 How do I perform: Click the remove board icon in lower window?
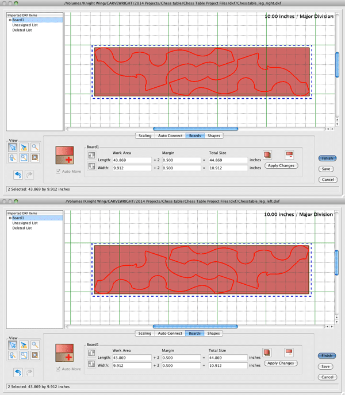click(x=289, y=353)
